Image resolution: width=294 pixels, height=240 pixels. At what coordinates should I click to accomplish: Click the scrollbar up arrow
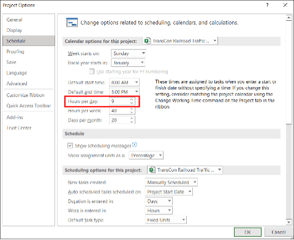tap(288, 18)
